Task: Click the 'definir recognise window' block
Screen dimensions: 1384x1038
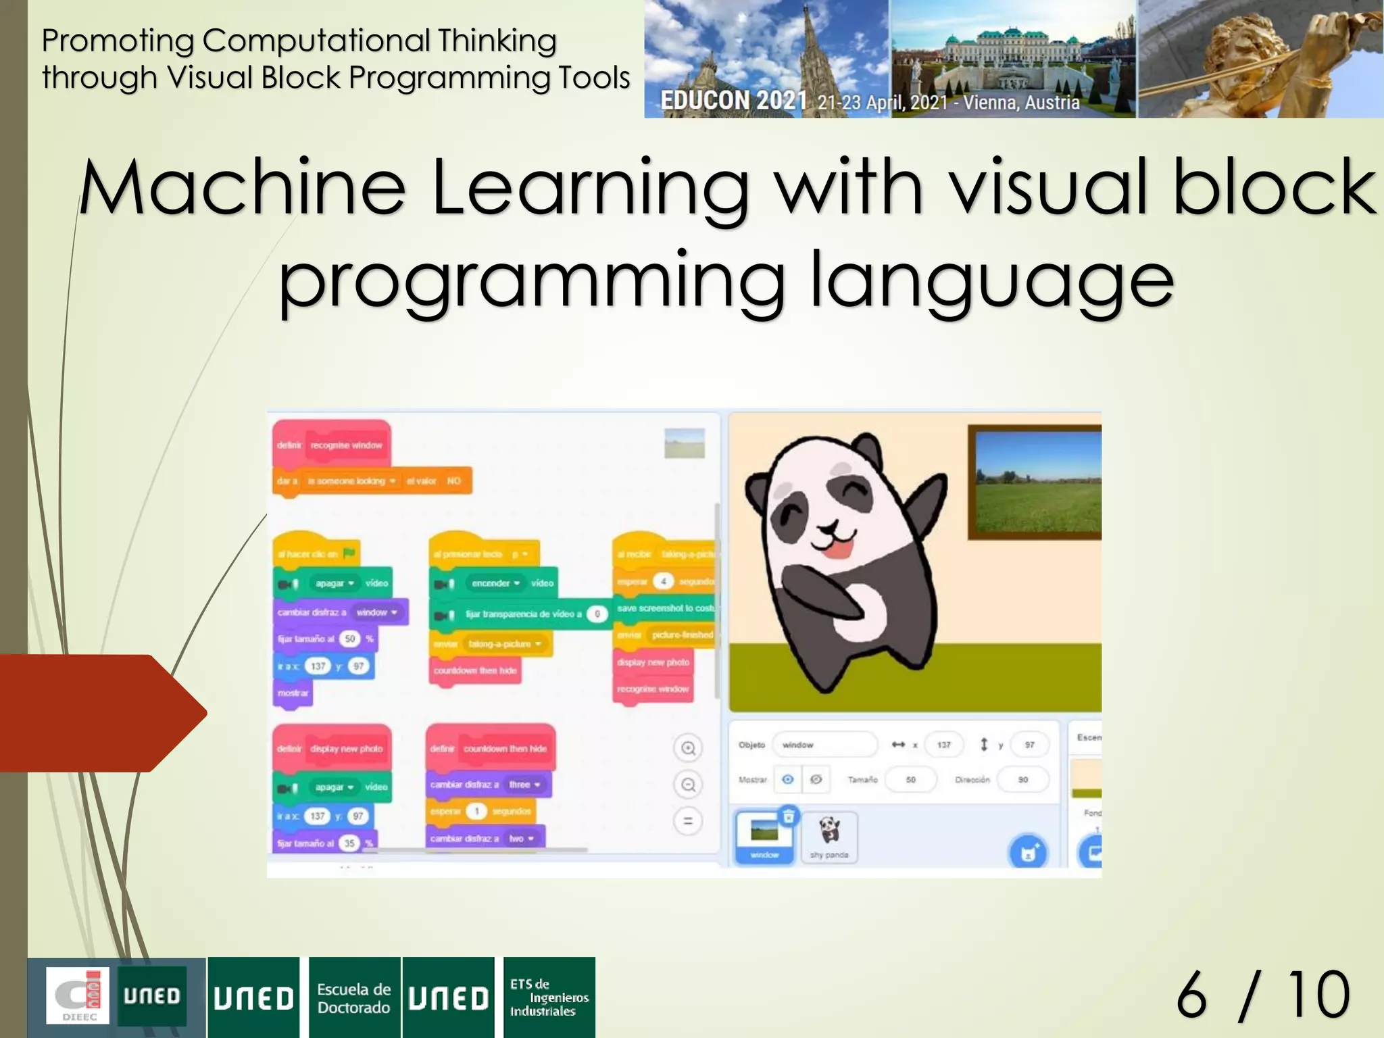Action: (331, 445)
